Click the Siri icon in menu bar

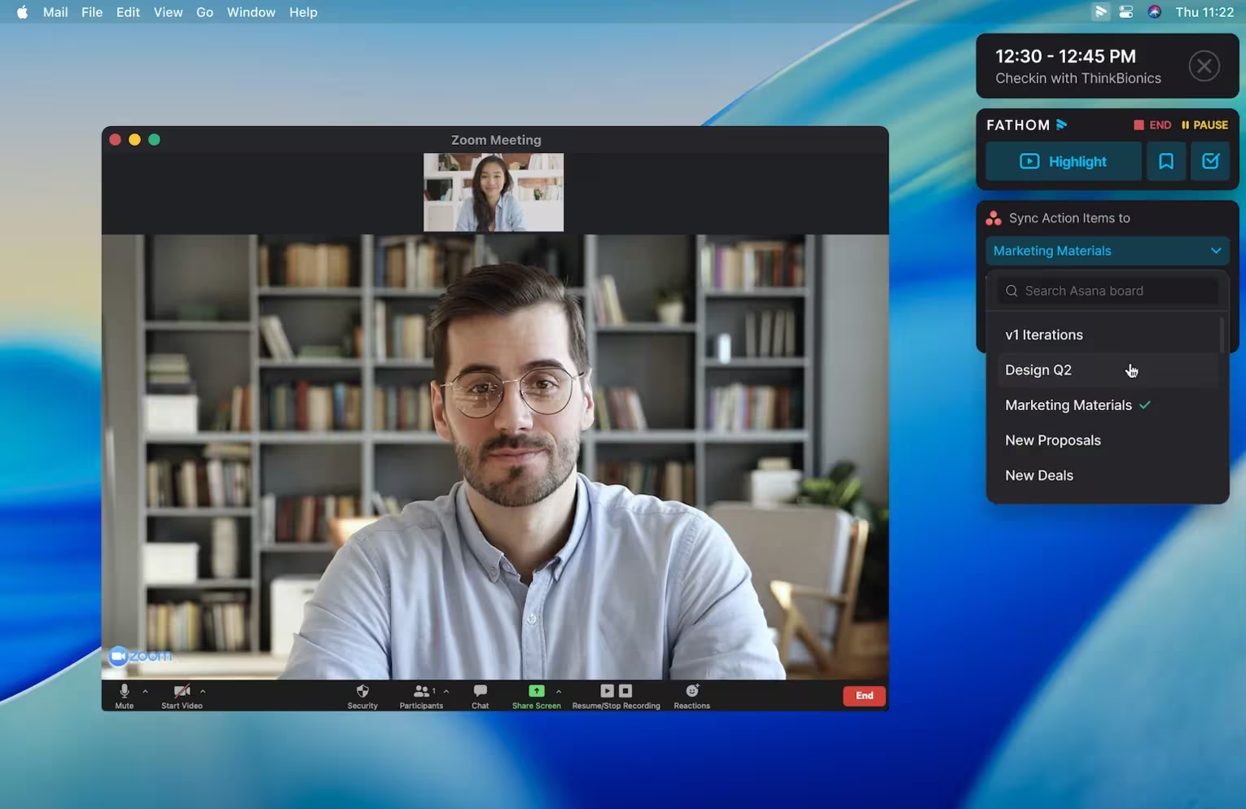1154,12
